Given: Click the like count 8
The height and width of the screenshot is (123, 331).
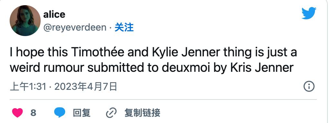Looking at the screenshot, I should tap(33, 113).
